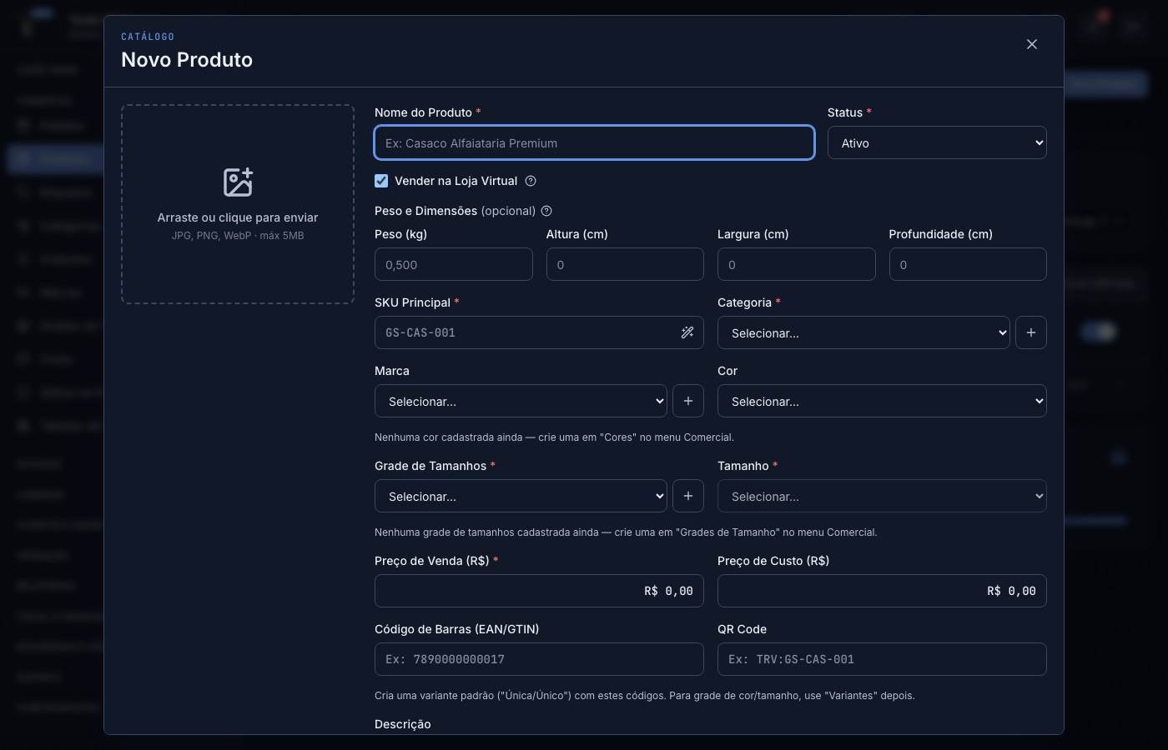Toggle Vender na Loja Virtual checkbox
This screenshot has width=1168, height=750.
[x=381, y=181]
